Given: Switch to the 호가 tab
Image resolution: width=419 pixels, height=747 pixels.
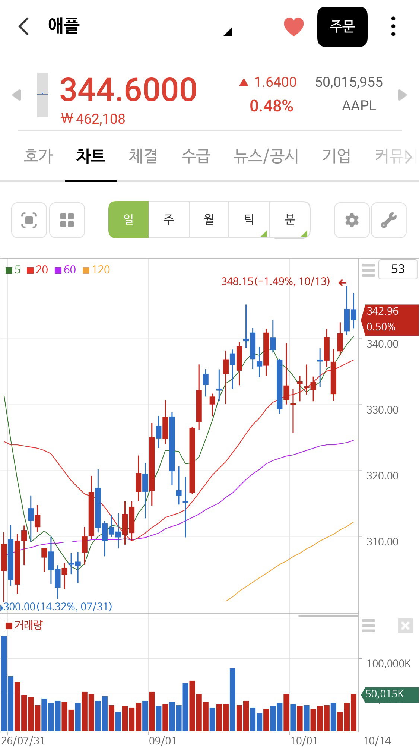Looking at the screenshot, I should coord(38,156).
